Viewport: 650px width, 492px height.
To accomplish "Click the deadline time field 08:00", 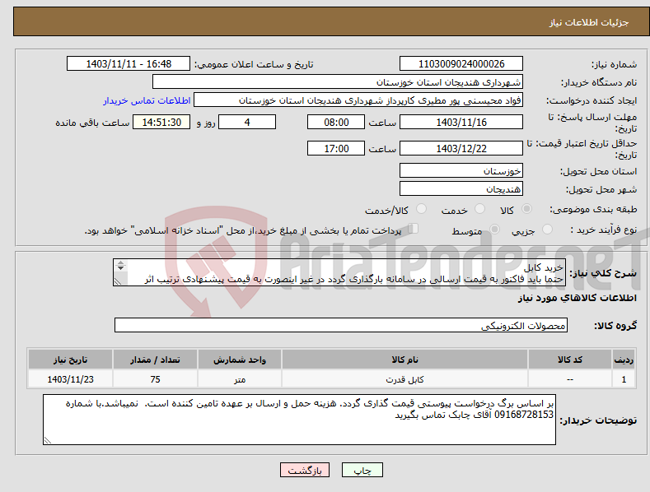I will click(x=336, y=122).
